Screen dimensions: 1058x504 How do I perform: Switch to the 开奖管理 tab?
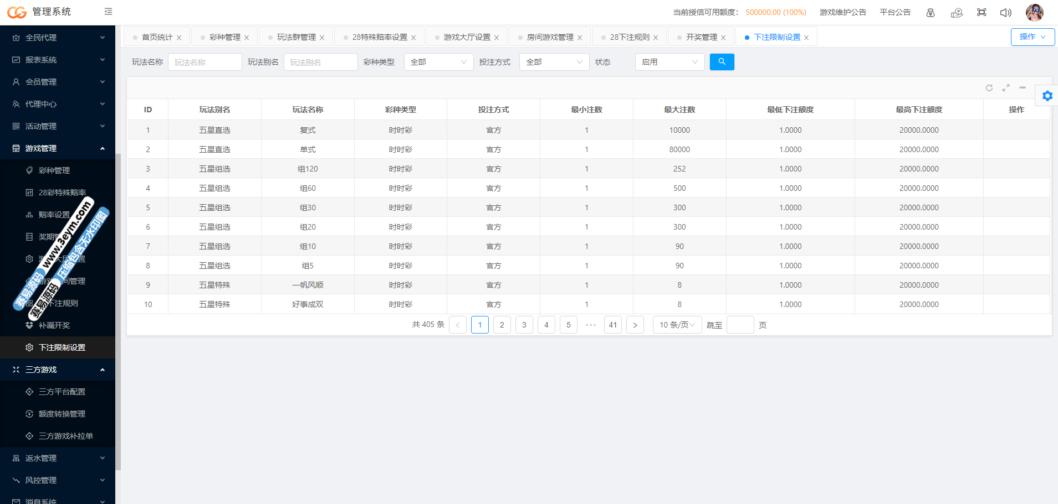point(701,37)
